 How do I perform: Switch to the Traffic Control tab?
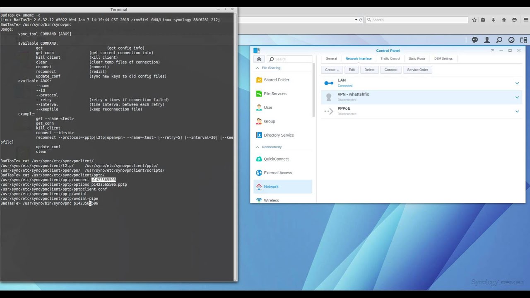390,59
